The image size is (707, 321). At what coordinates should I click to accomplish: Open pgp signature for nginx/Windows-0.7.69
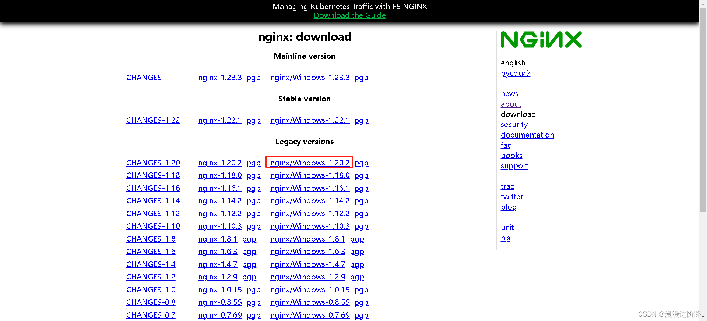tap(361, 315)
